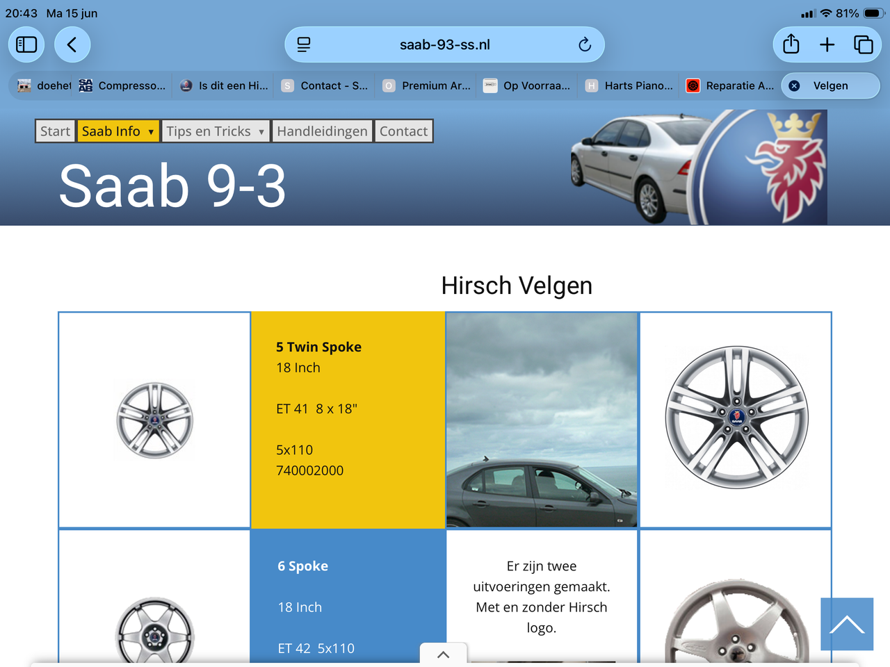Image resolution: width=890 pixels, height=667 pixels.
Task: Expand the bottom panel chevron handle
Action: [444, 654]
